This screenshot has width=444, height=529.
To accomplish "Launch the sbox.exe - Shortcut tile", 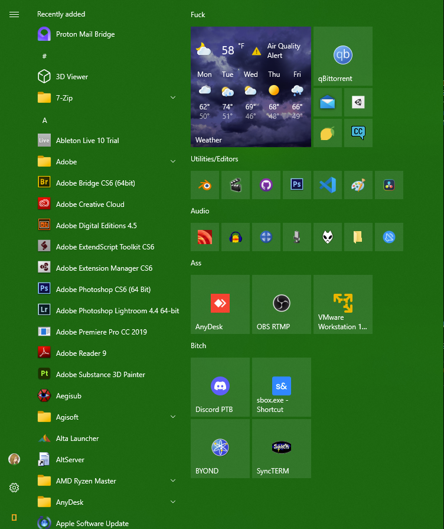I will (x=282, y=387).
